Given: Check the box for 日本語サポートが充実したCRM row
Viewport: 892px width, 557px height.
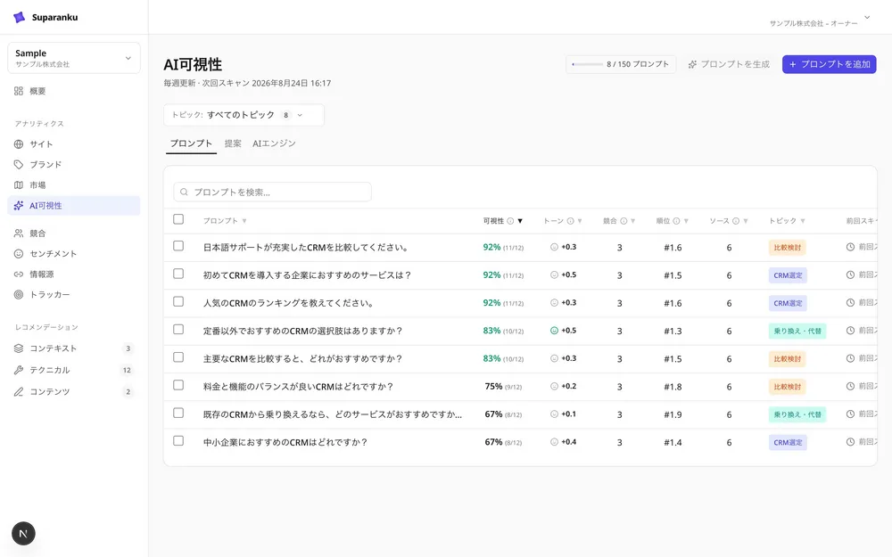Looking at the screenshot, I should click(x=178, y=246).
